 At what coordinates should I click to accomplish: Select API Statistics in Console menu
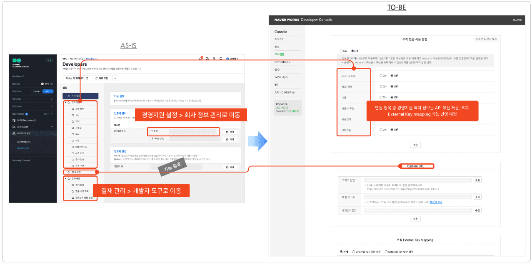click(x=282, y=62)
